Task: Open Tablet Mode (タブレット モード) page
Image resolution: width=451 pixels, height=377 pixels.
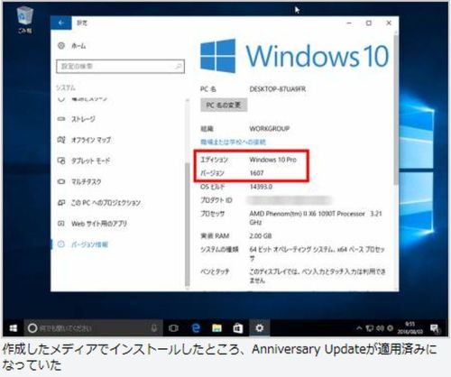Action: tap(90, 161)
